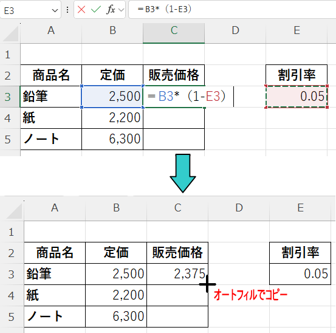
Task: Click upper sheet cell 2,500 with blue border
Action: click(x=112, y=97)
